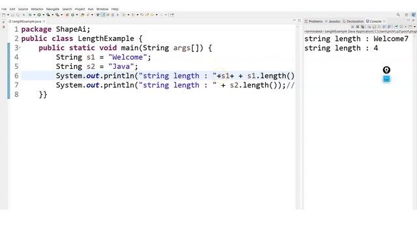Image resolution: width=417 pixels, height=234 pixels.
Task: Click the New Java Package icon
Action: (67, 15)
